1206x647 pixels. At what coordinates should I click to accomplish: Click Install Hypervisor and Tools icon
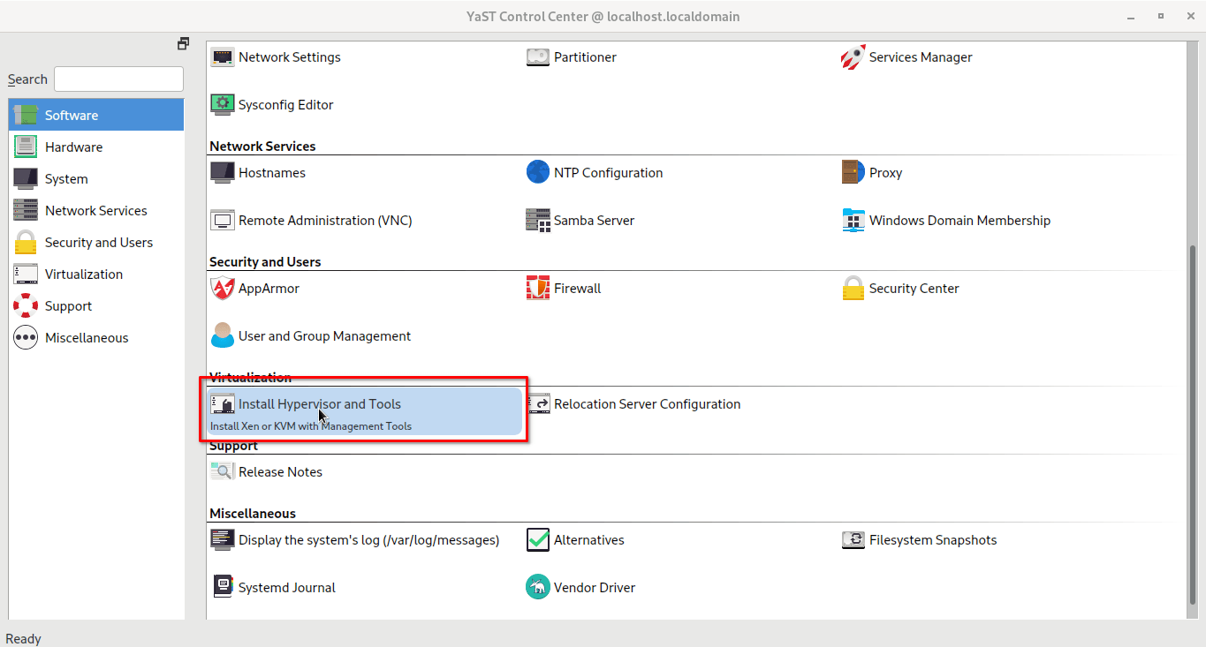(223, 404)
